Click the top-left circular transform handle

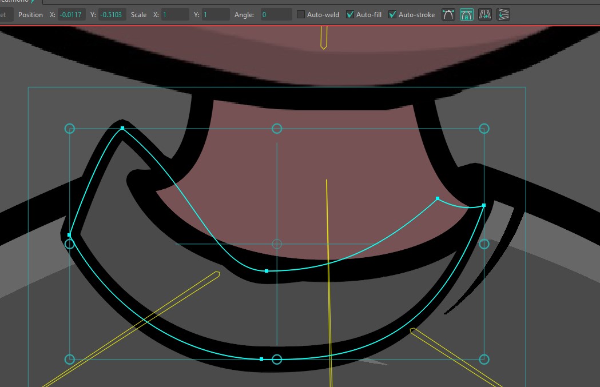point(70,129)
